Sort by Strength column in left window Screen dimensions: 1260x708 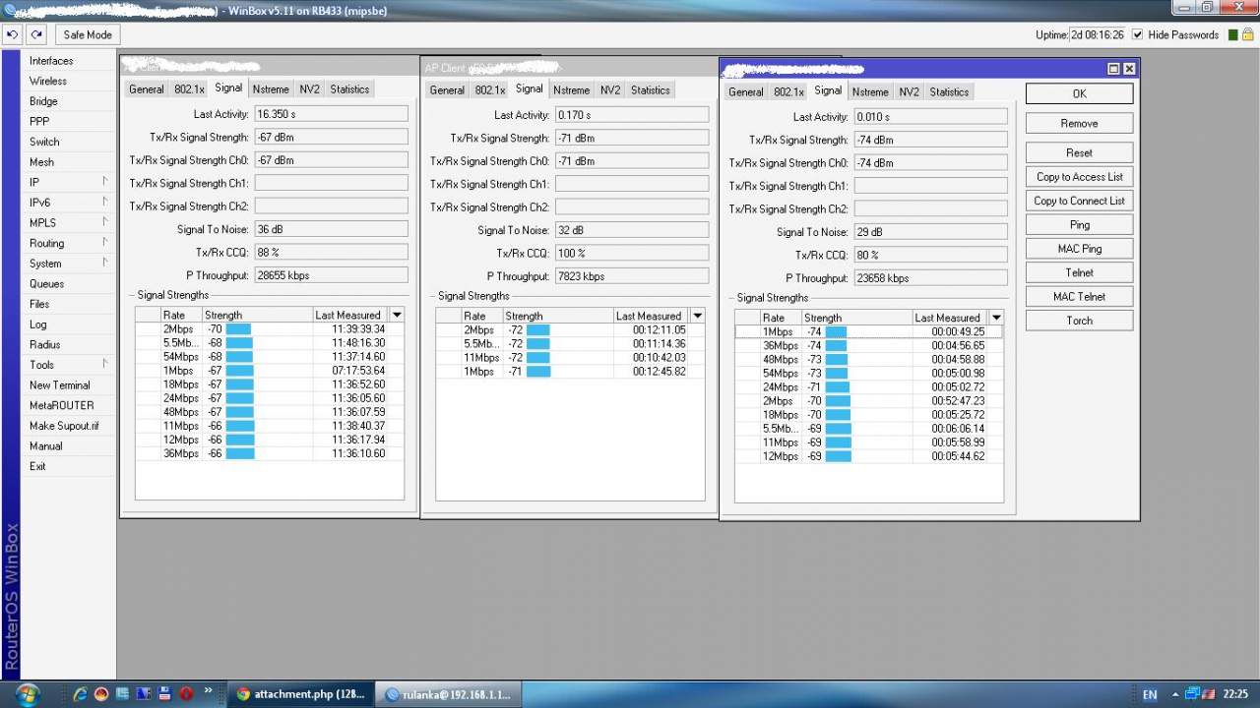(257, 315)
